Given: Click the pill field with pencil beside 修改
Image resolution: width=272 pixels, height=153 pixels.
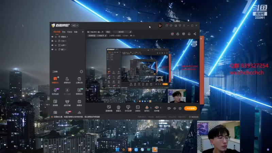Looking at the screenshot, I should pyautogui.click(x=122, y=32).
